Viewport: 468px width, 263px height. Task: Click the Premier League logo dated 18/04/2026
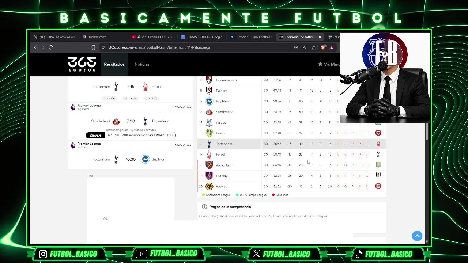pos(73,145)
